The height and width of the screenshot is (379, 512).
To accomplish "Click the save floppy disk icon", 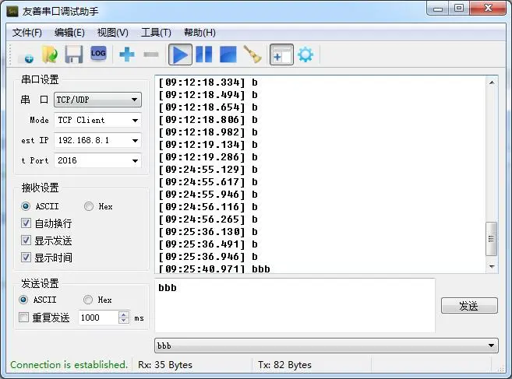I will click(74, 54).
